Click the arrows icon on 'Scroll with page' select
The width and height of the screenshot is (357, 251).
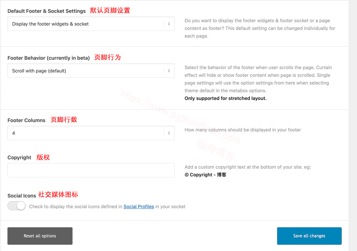click(169, 71)
